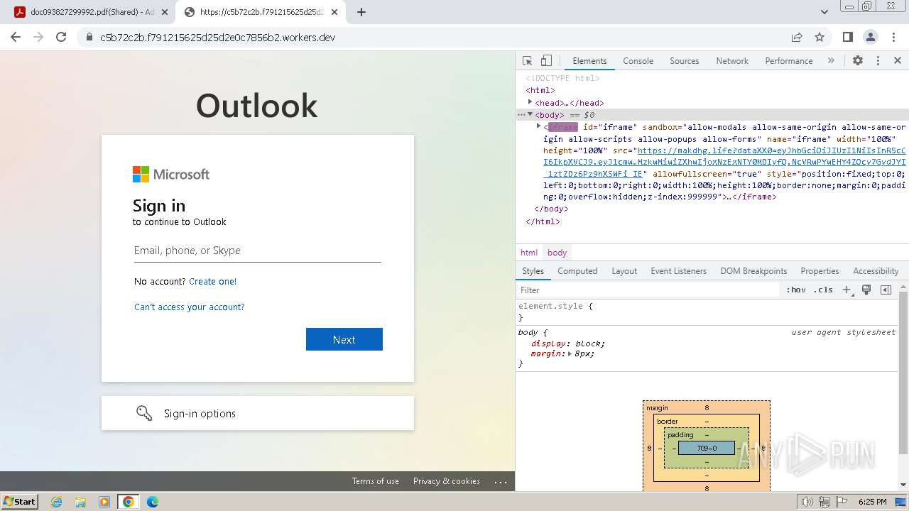Open the footer ellipsis more menu

[501, 481]
